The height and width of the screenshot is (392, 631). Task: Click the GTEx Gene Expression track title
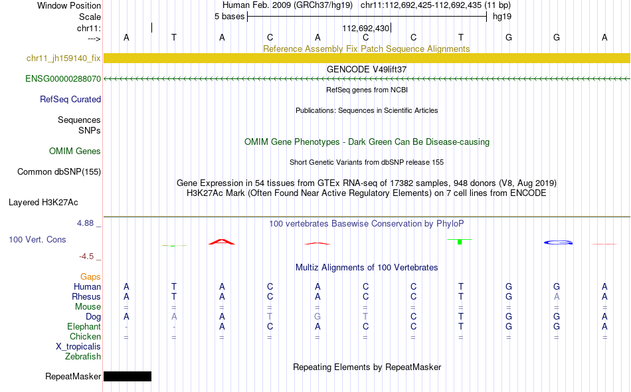[367, 183]
